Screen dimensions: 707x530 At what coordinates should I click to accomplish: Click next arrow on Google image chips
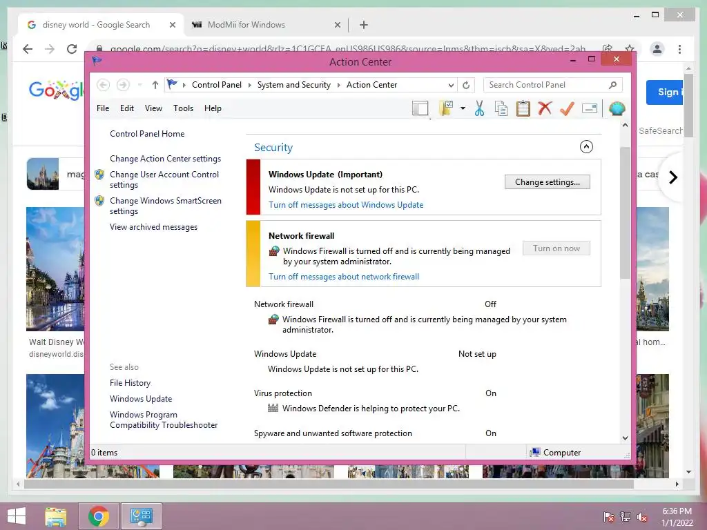click(672, 177)
